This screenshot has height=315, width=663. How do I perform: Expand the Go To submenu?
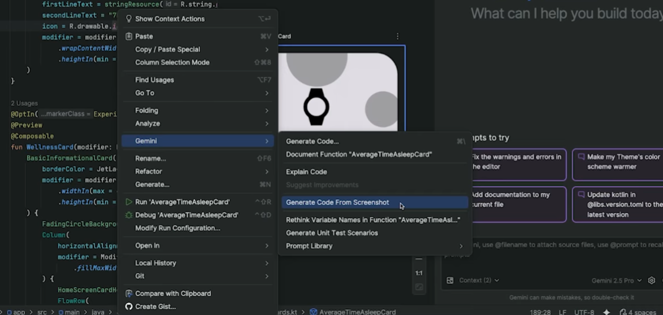198,93
